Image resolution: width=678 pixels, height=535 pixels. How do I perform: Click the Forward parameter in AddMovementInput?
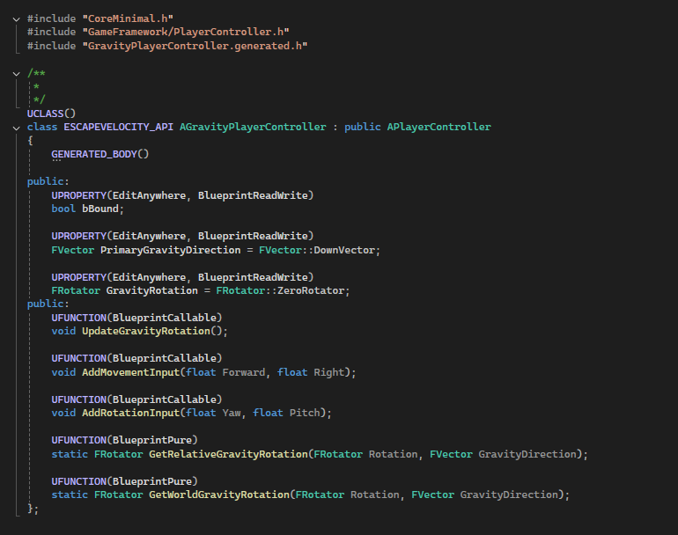[244, 372]
